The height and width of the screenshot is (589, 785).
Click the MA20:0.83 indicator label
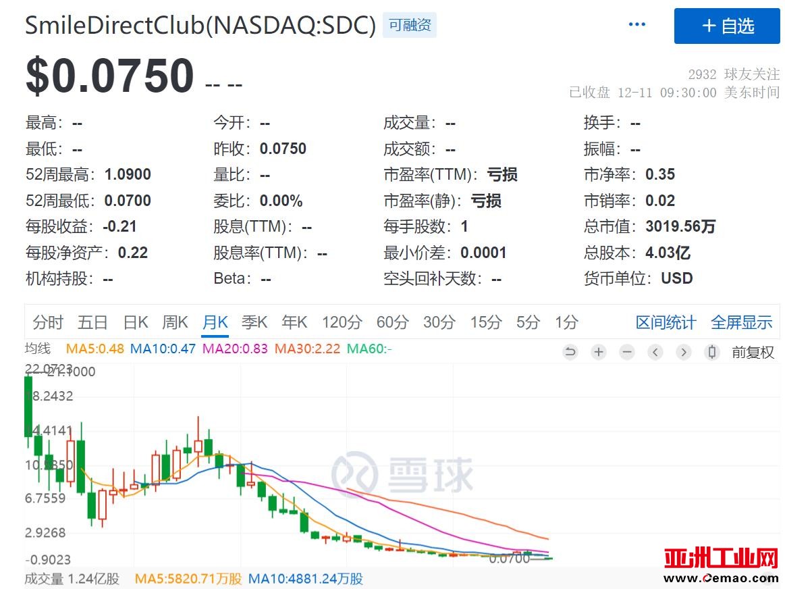(x=235, y=349)
